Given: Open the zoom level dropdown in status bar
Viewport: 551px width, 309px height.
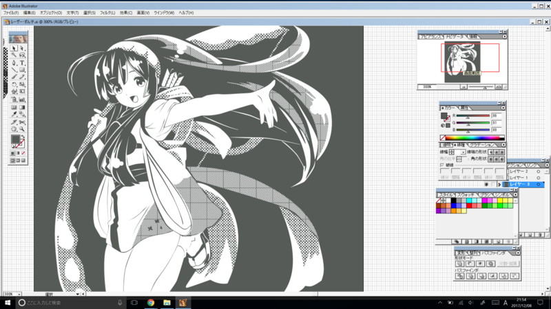Looking at the screenshot, I should pyautogui.click(x=19, y=295).
